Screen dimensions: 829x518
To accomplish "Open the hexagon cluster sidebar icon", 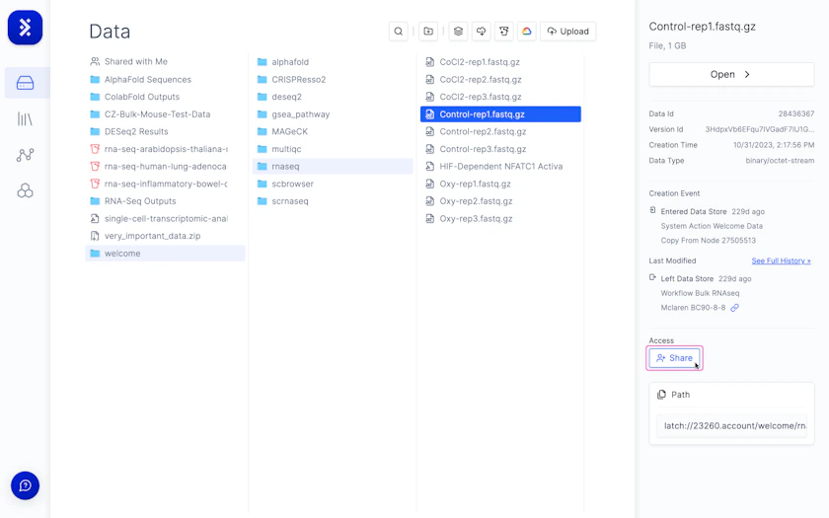I will 25,190.
